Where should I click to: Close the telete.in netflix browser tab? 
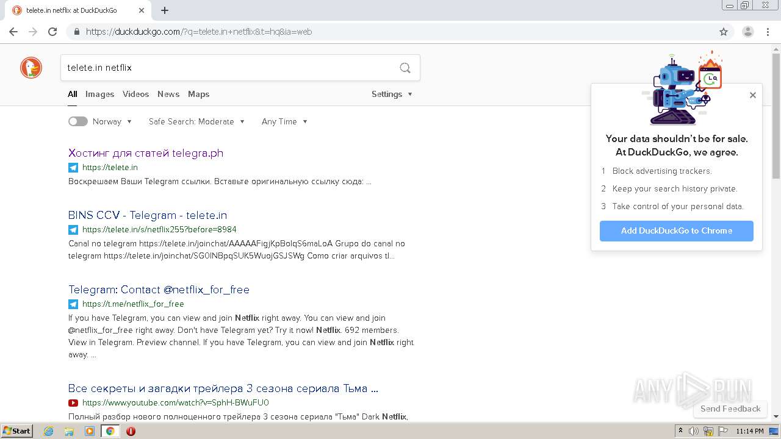coord(142,10)
